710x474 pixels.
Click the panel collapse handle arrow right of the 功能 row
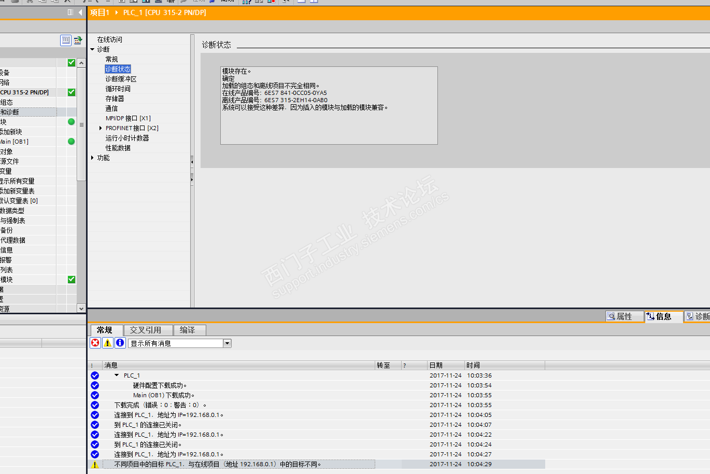[192, 162]
